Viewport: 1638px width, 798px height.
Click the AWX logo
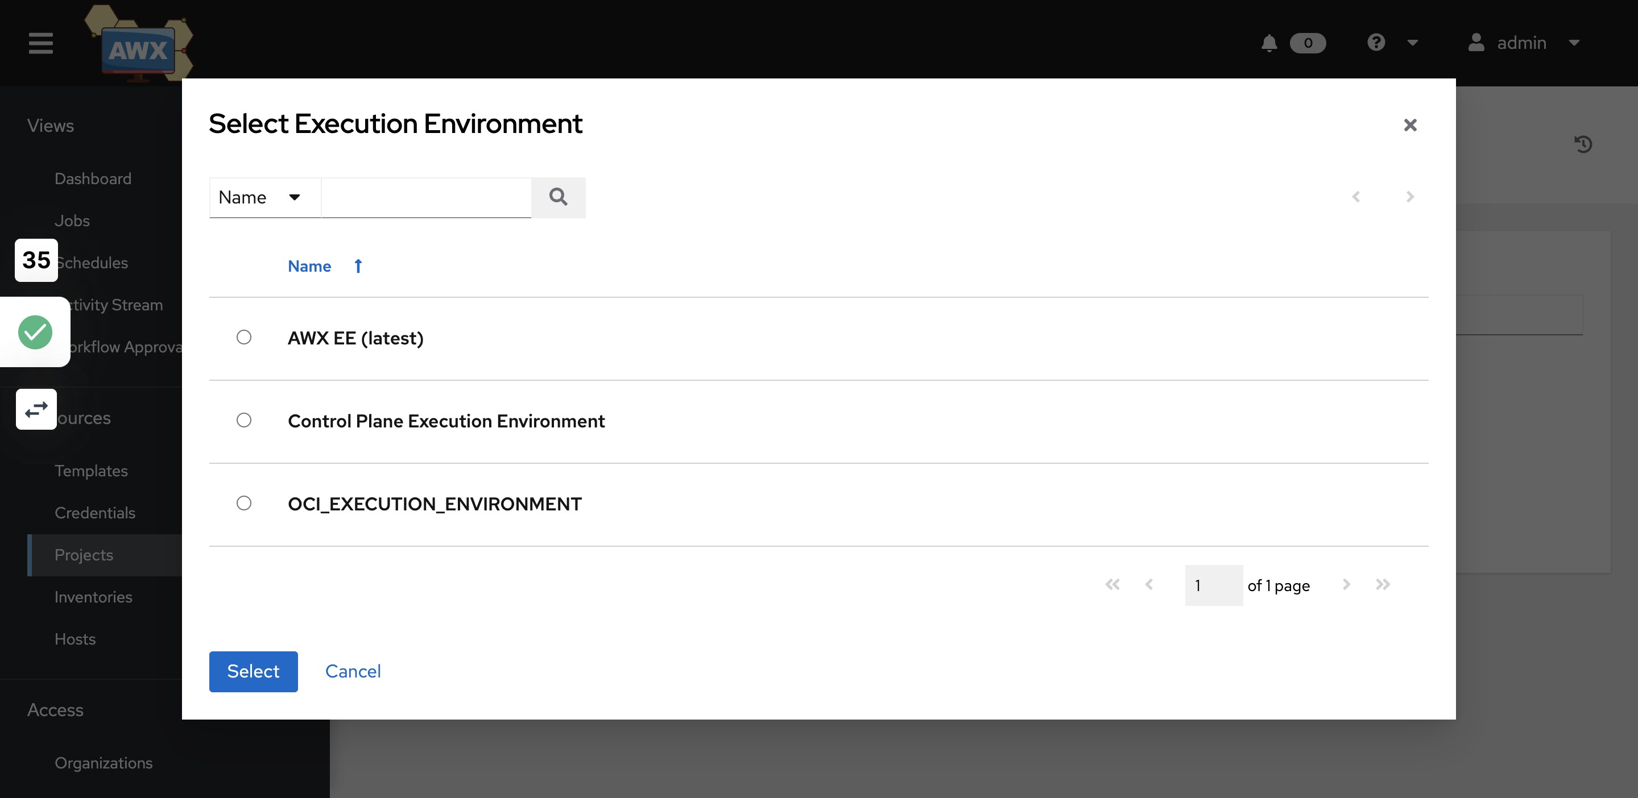[x=139, y=49]
